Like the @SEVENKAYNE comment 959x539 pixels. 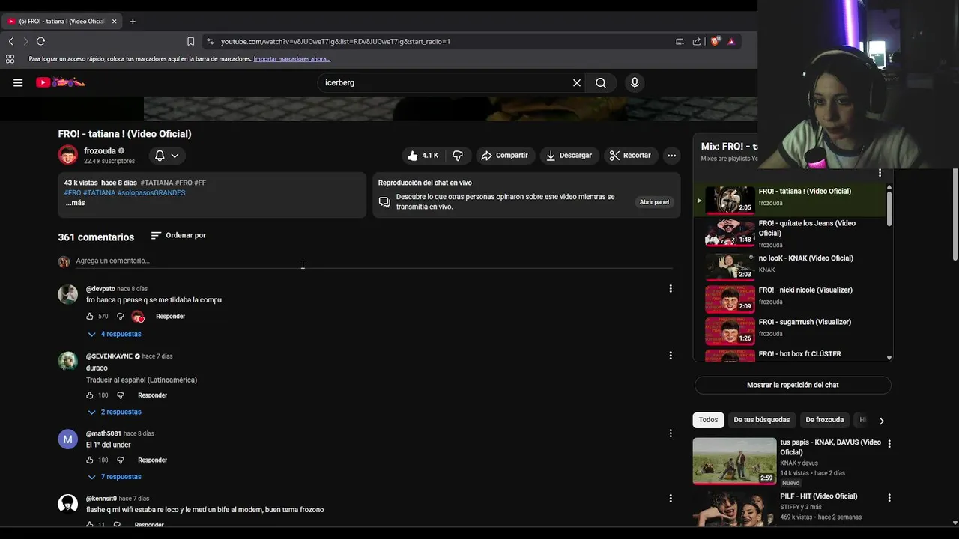90,395
